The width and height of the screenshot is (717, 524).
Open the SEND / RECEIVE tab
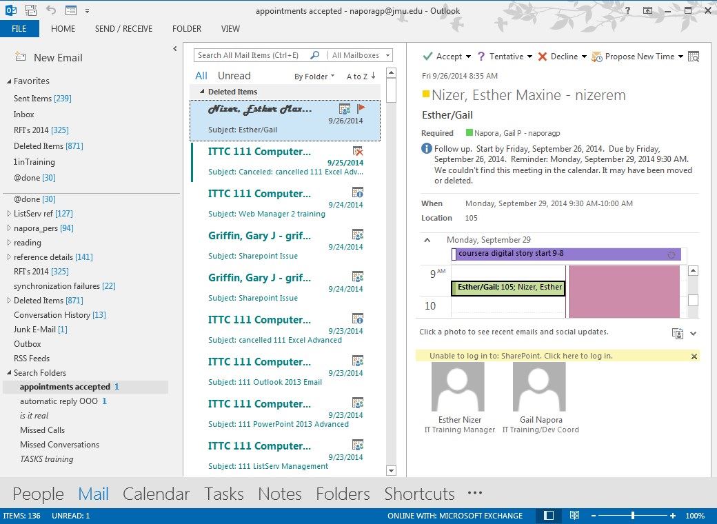(x=123, y=29)
